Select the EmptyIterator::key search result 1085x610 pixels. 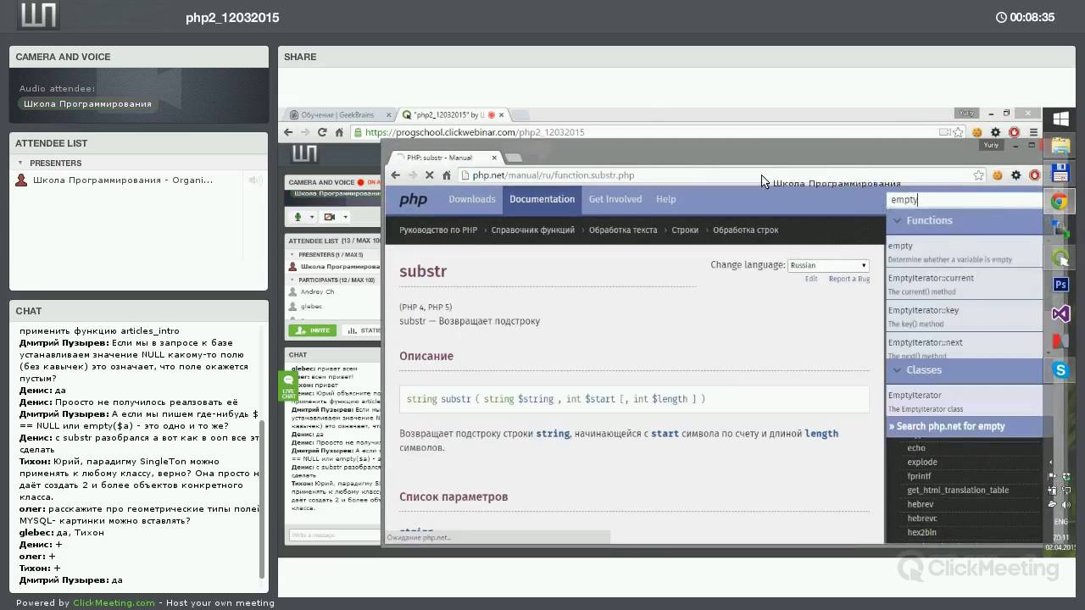pos(964,316)
